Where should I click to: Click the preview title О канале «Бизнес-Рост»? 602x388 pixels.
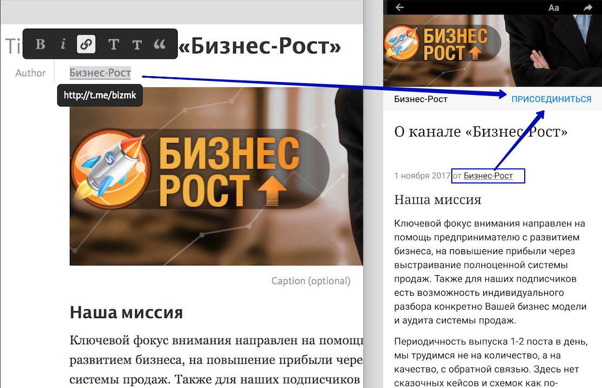[480, 132]
